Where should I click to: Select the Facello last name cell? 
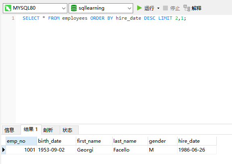pos(130,150)
